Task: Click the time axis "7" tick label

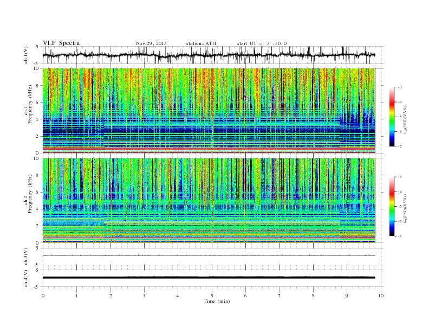Action: coord(279,296)
